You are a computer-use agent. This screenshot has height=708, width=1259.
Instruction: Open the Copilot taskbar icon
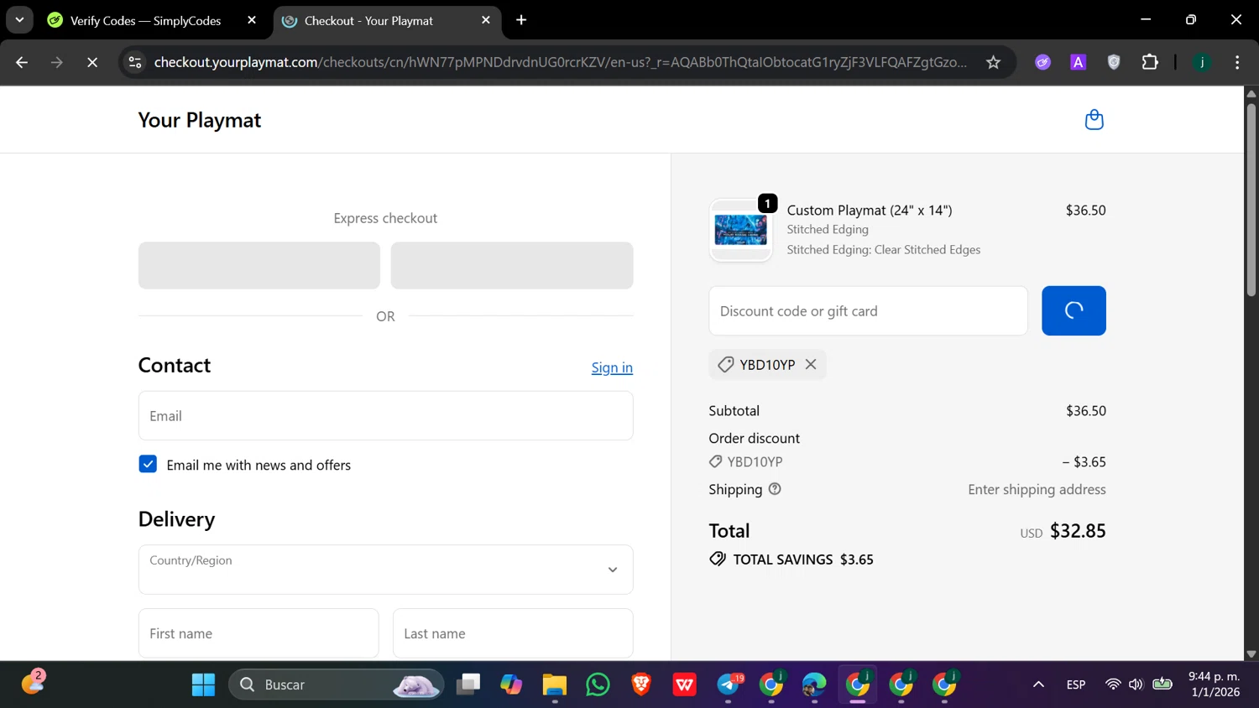coord(511,685)
